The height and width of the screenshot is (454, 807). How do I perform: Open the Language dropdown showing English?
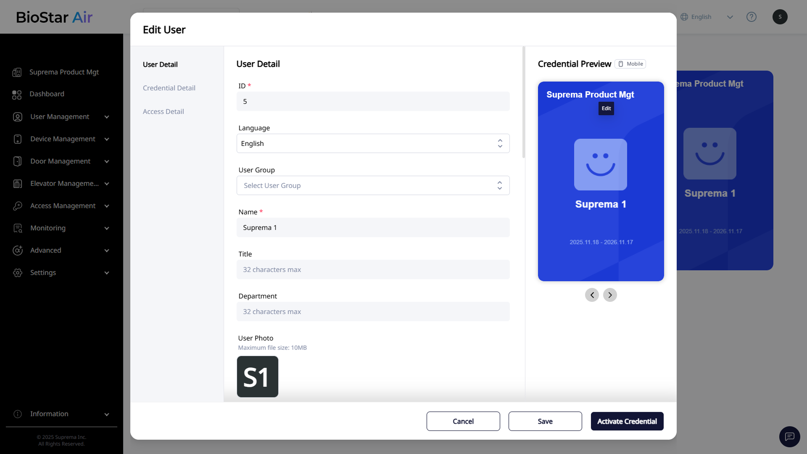(373, 143)
